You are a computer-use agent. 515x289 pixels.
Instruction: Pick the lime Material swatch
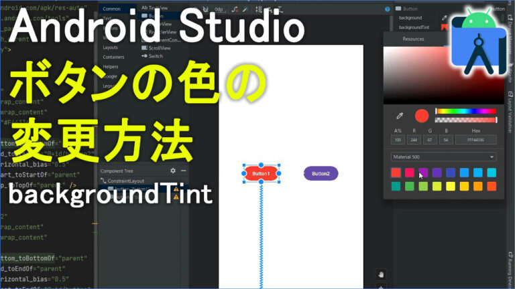(437, 187)
